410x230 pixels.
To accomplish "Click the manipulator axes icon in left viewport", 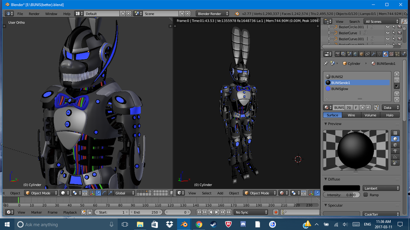I will pyautogui.click(x=92, y=193).
